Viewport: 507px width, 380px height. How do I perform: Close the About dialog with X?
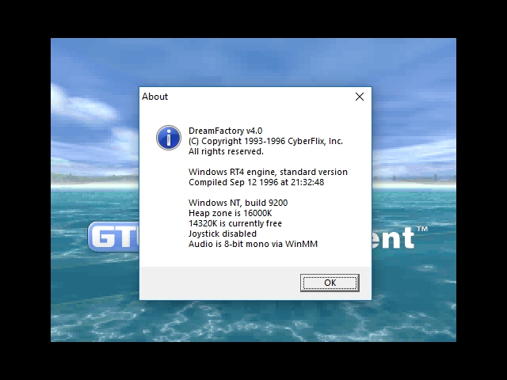click(x=359, y=97)
